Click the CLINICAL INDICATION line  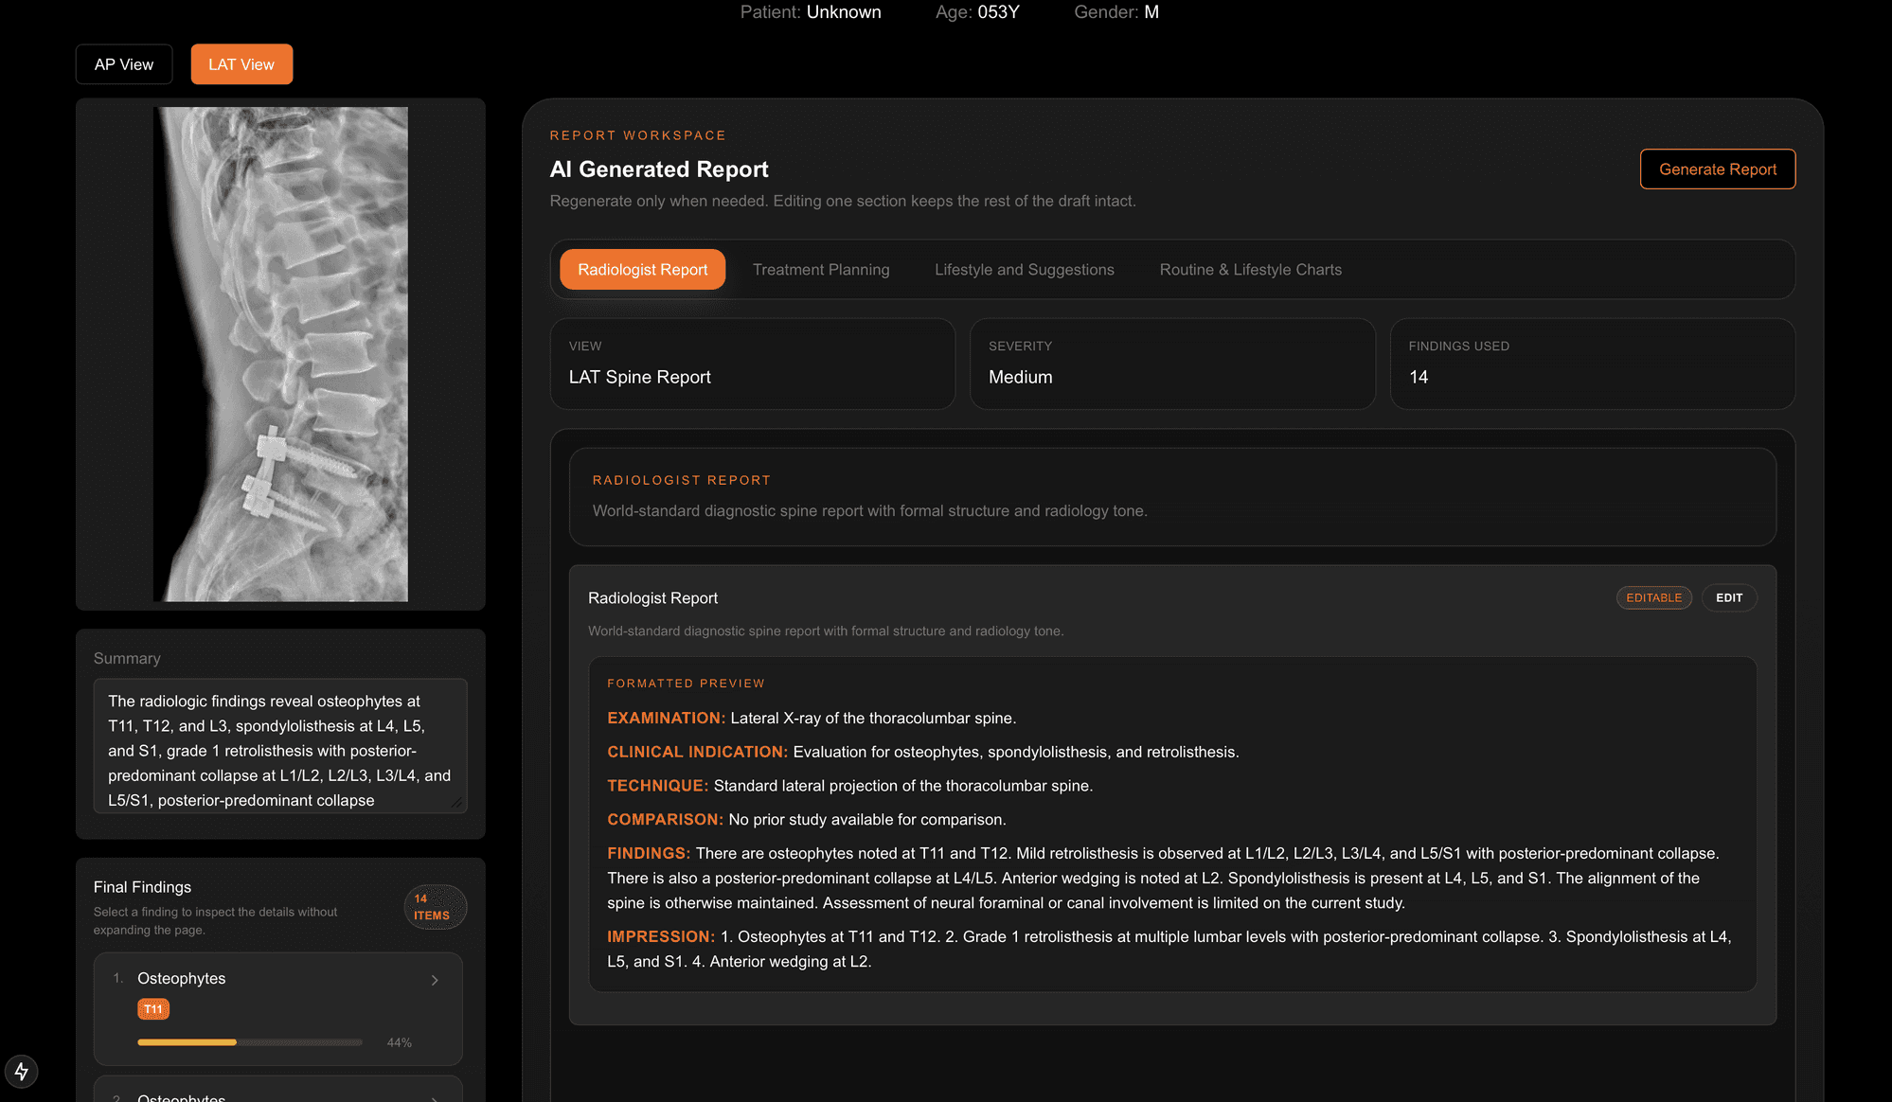(922, 753)
